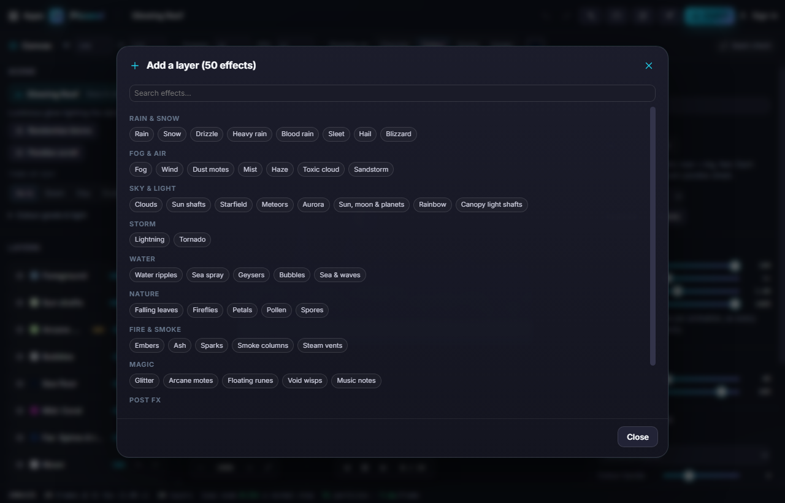Pick the Clouds effect
This screenshot has height=503, width=785.
pyautogui.click(x=146, y=205)
